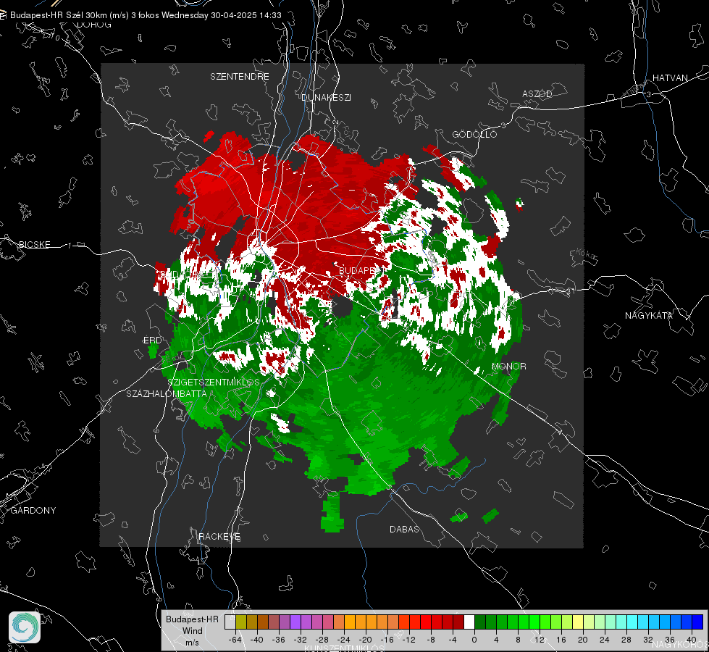The image size is (709, 652).
Task: Click the SZIGETSZENTMIKLÓS label
Action: [214, 383]
